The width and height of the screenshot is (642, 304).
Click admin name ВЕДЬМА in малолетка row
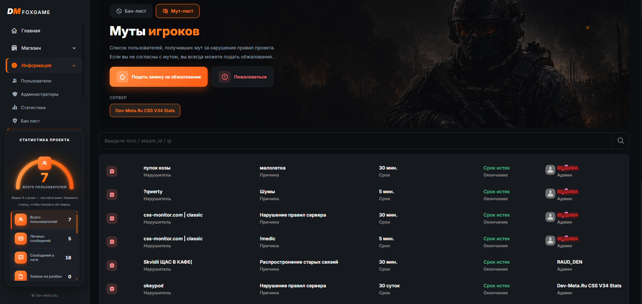[567, 168]
